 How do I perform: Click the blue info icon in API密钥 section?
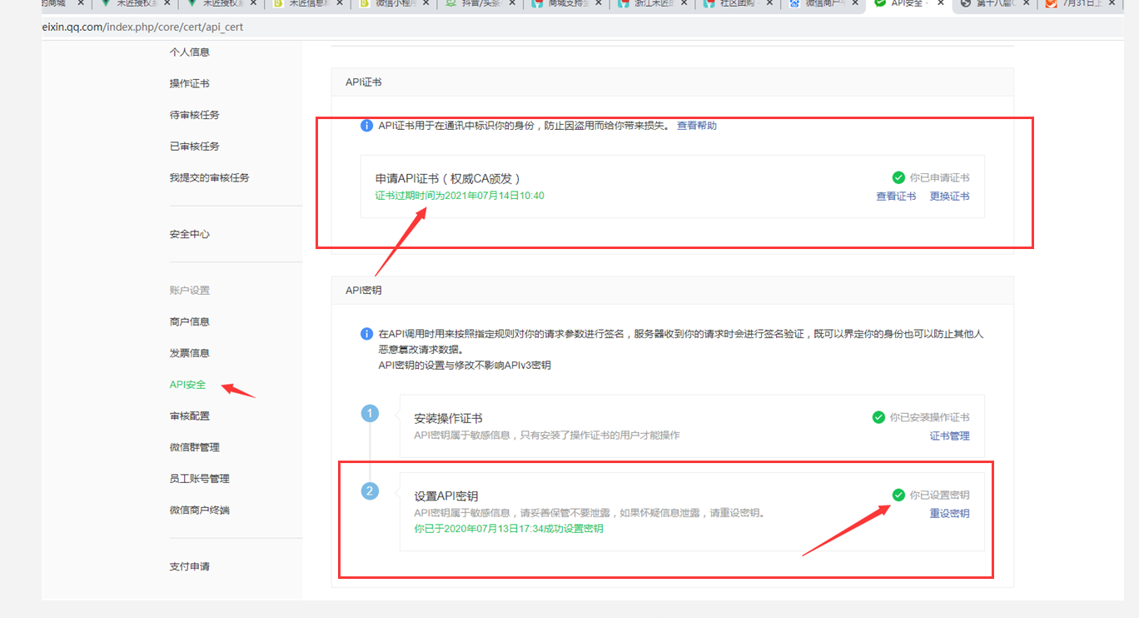pos(366,334)
